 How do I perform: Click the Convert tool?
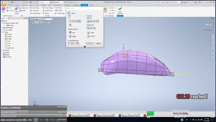click(10, 11)
